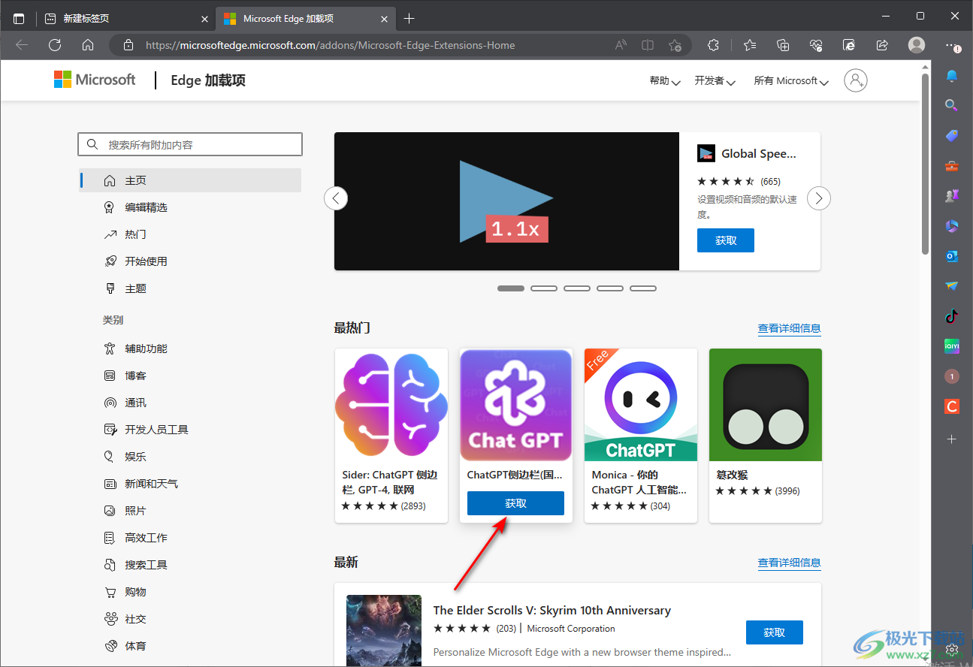This screenshot has width=973, height=667.
Task: Open the share icon in toolbar
Action: coord(882,45)
